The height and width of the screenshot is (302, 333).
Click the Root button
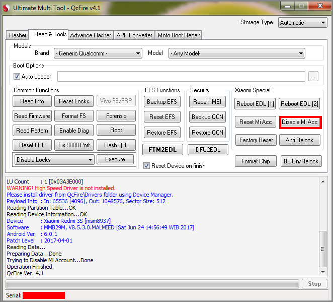point(116,130)
